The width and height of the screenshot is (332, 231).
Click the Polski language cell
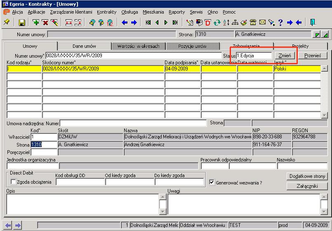297,69
